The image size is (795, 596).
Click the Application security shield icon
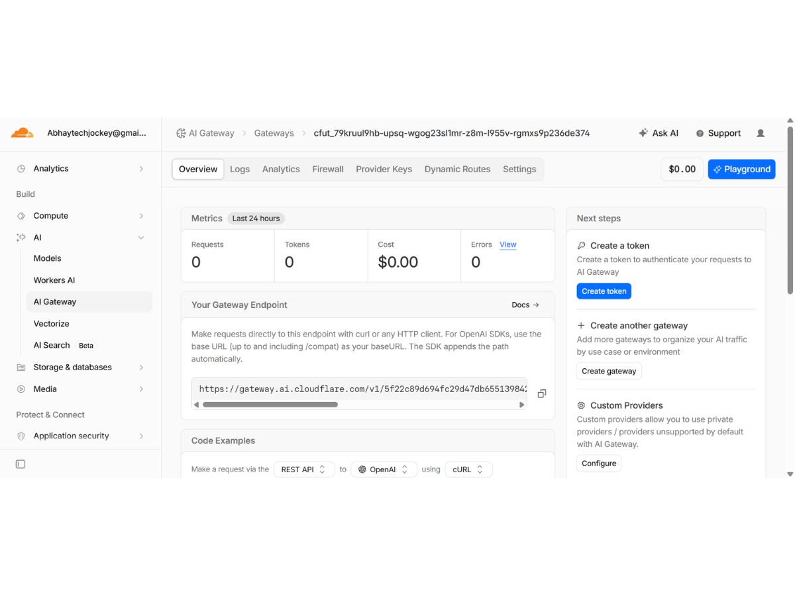click(x=21, y=436)
